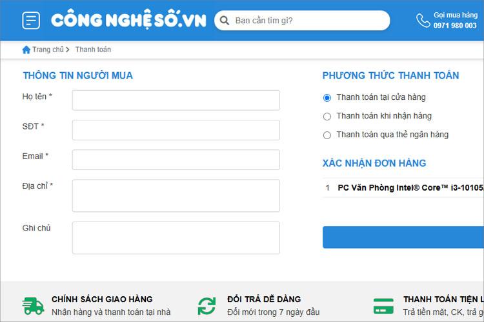Go to Trang chủ breadcrumb link
Image resolution: width=484 pixels, height=322 pixels.
point(48,50)
